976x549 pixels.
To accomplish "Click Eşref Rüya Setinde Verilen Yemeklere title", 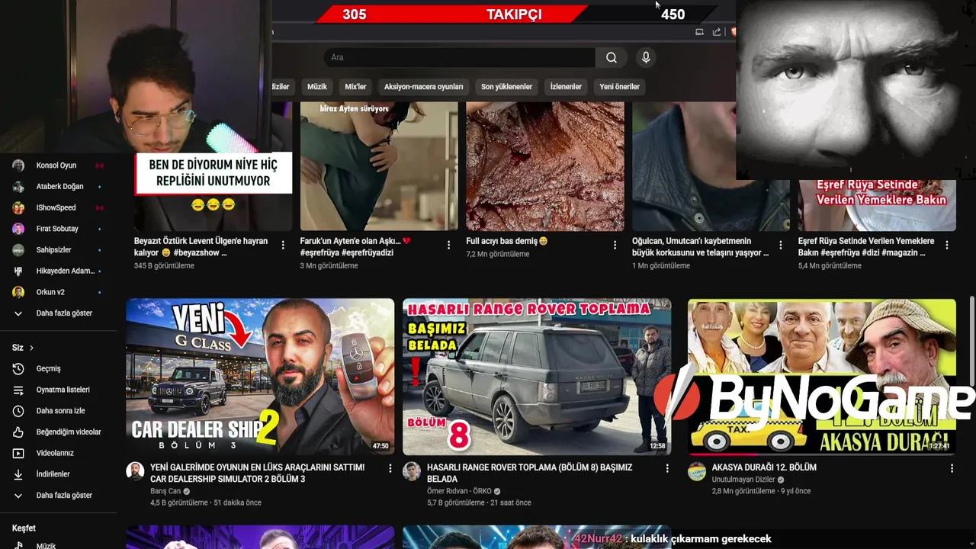I will pyautogui.click(x=866, y=246).
